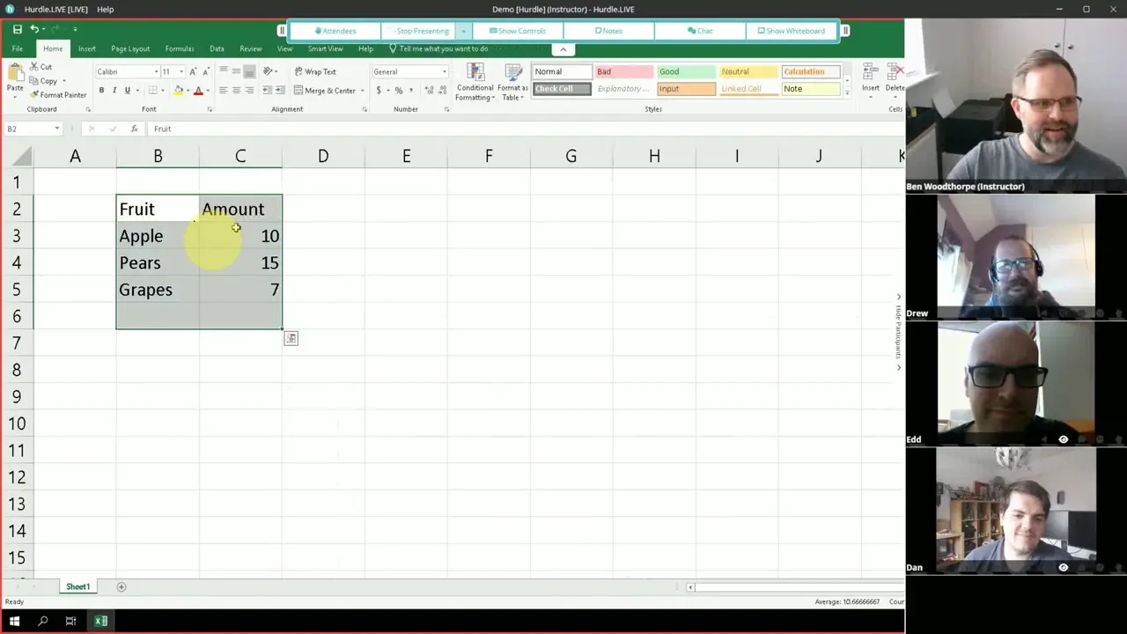Click the Increase Font Size icon
The image size is (1127, 634).
coord(193,72)
